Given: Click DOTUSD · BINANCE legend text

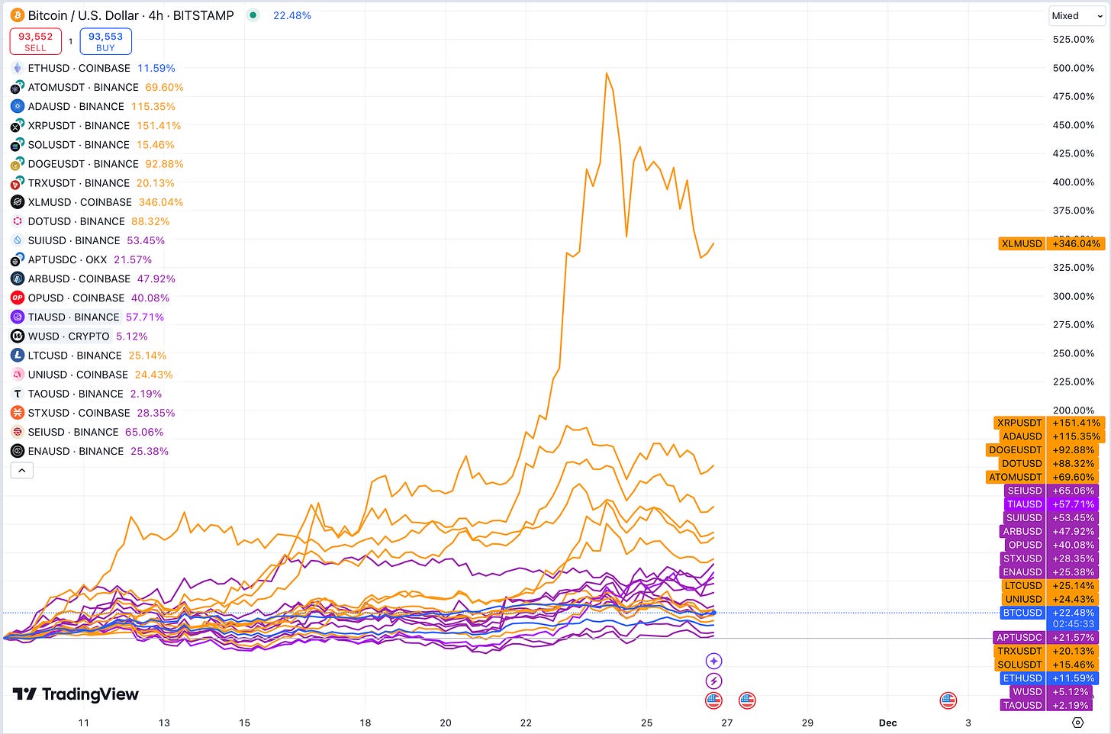Looking at the screenshot, I should click(x=76, y=221).
